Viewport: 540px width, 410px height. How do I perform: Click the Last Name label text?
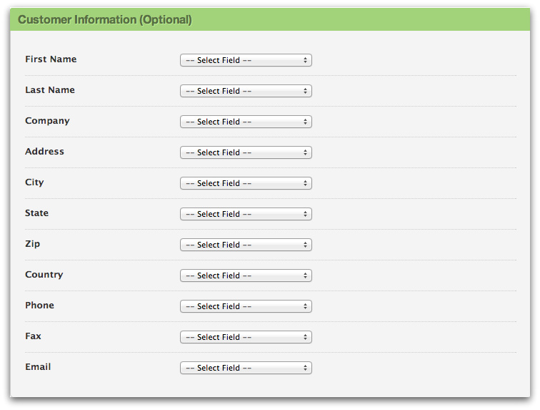50,90
